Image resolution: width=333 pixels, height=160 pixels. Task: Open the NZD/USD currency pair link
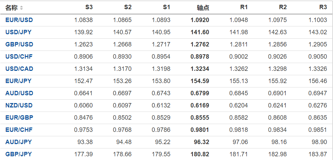click(x=19, y=105)
